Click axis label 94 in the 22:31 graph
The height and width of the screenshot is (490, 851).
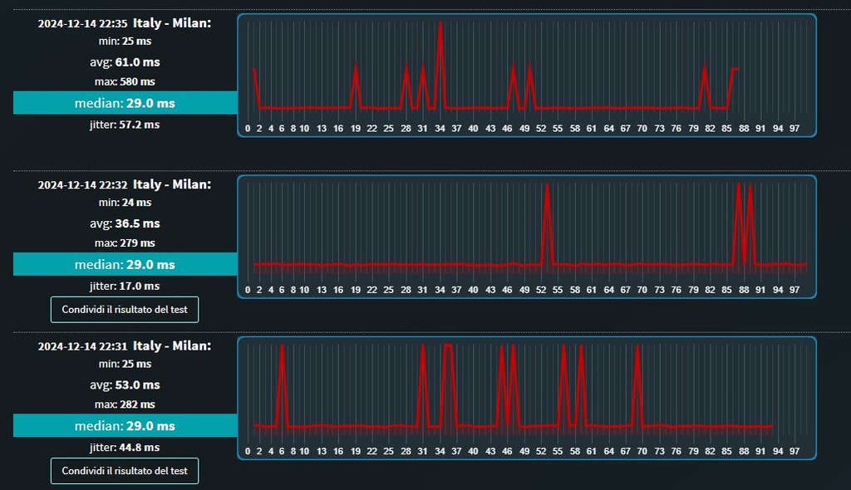[778, 451]
